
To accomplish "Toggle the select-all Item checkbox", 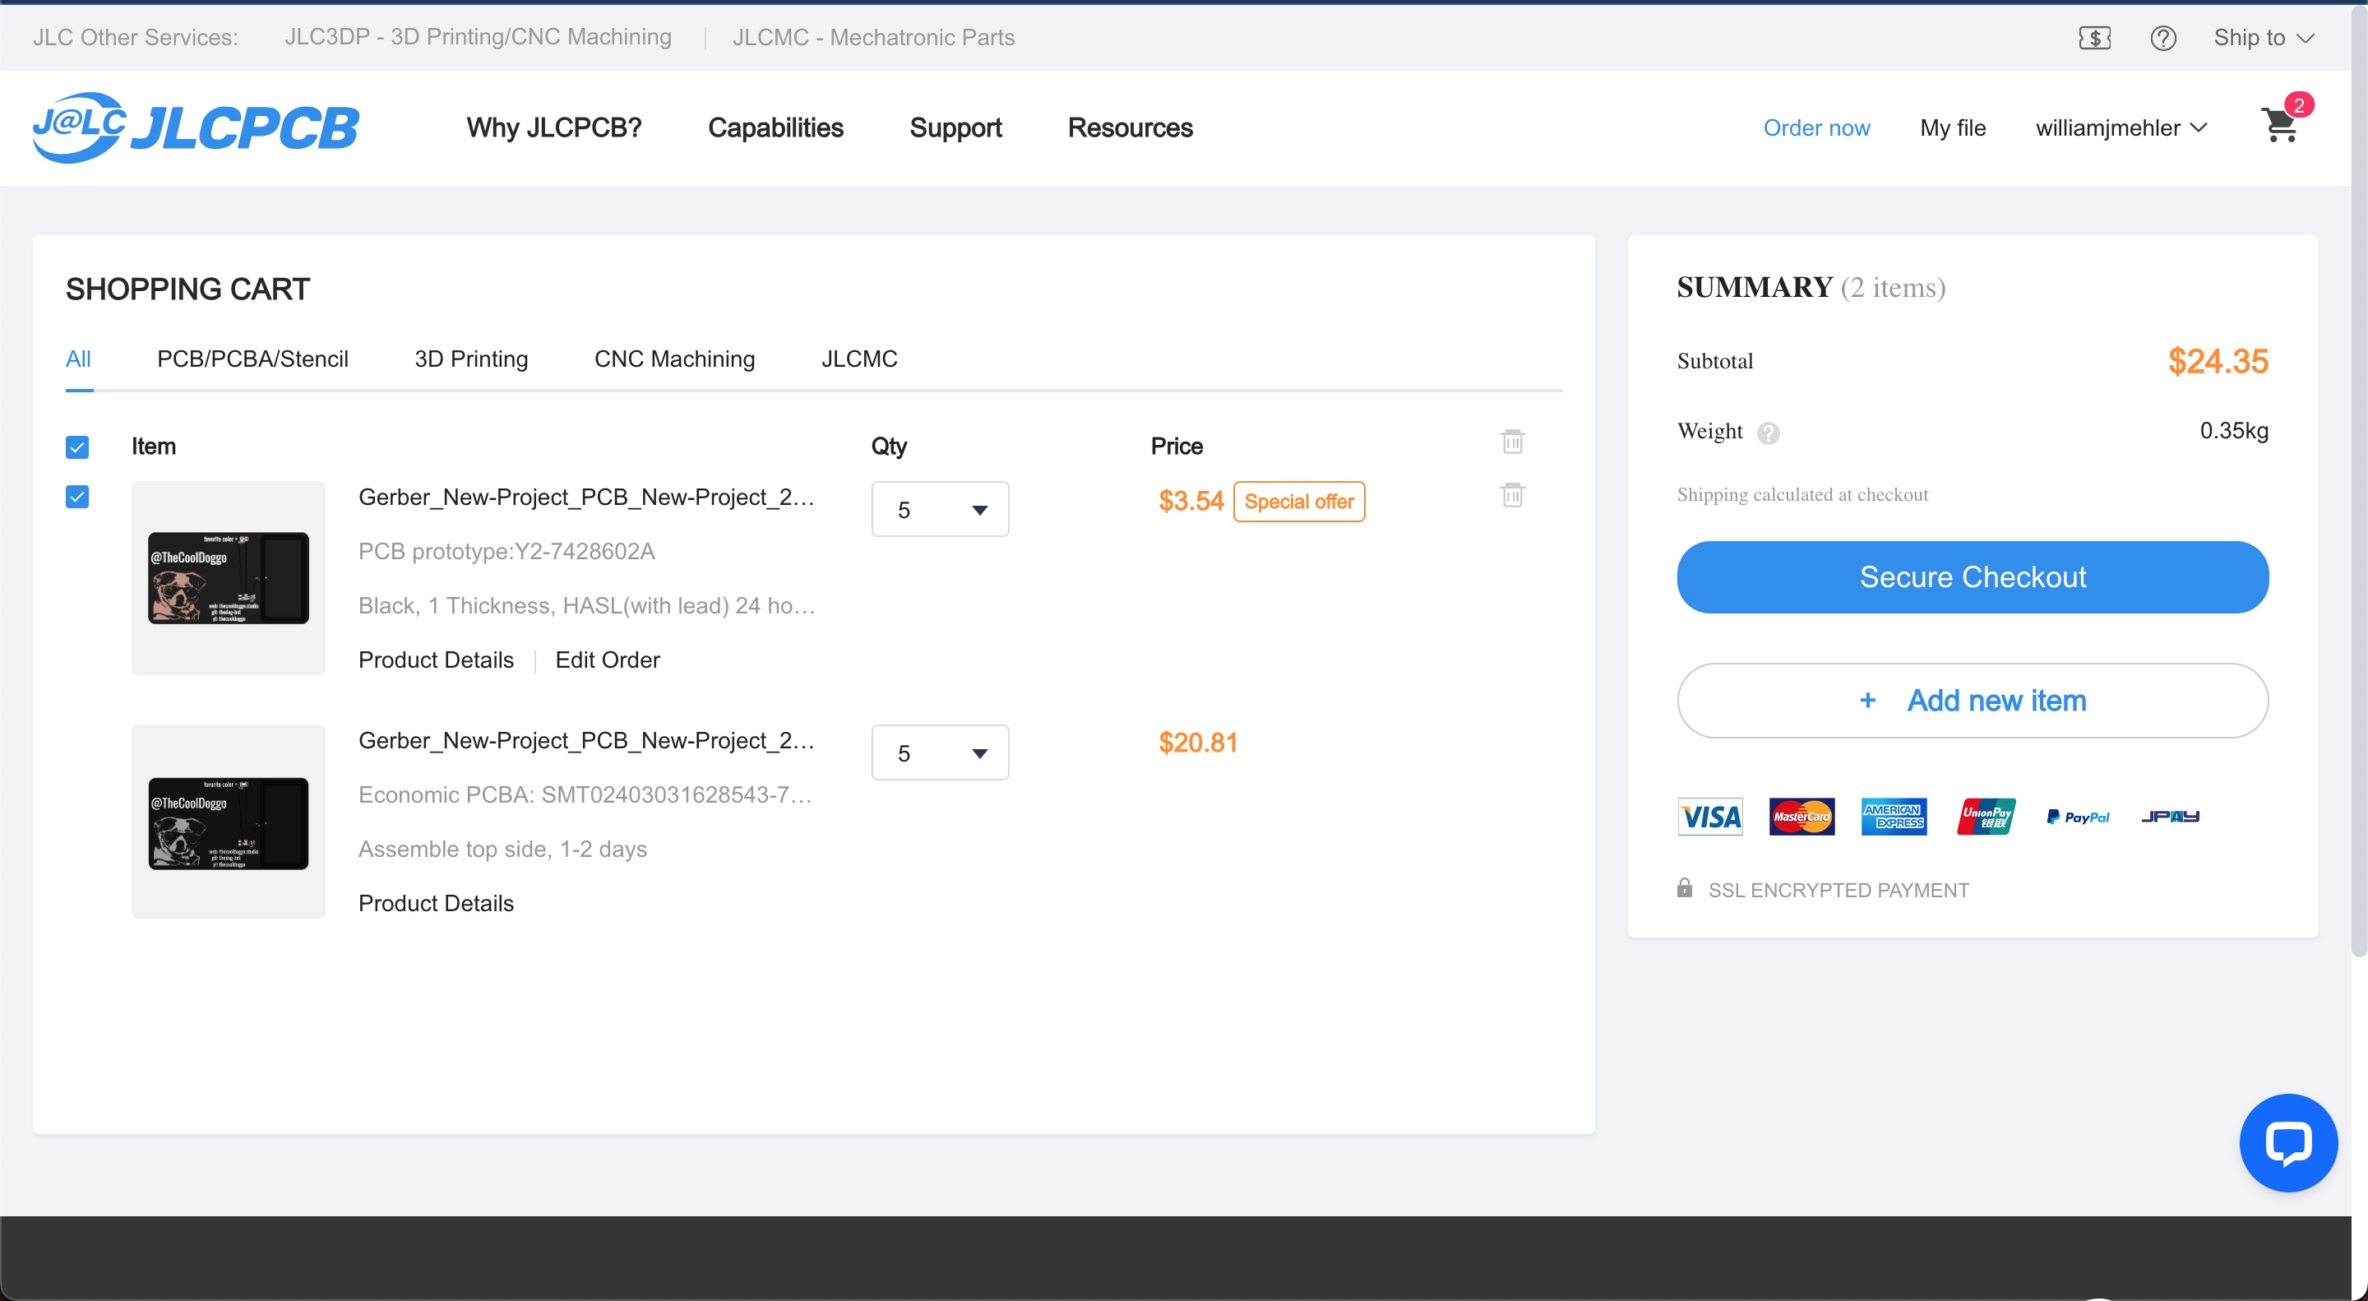I will pyautogui.click(x=77, y=447).
